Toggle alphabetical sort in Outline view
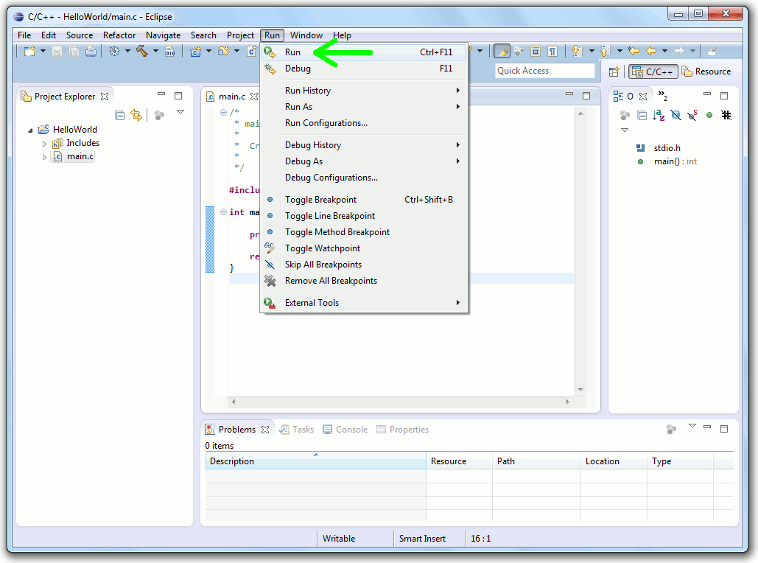This screenshot has height=563, width=758. 659,115
